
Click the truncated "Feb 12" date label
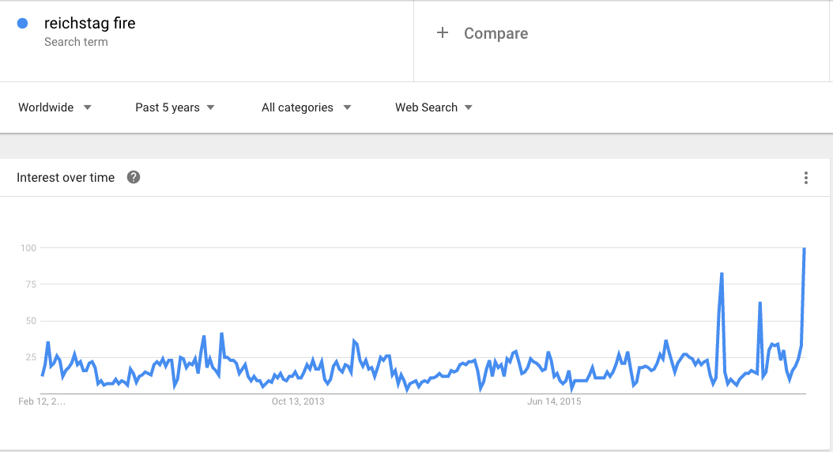click(42, 401)
